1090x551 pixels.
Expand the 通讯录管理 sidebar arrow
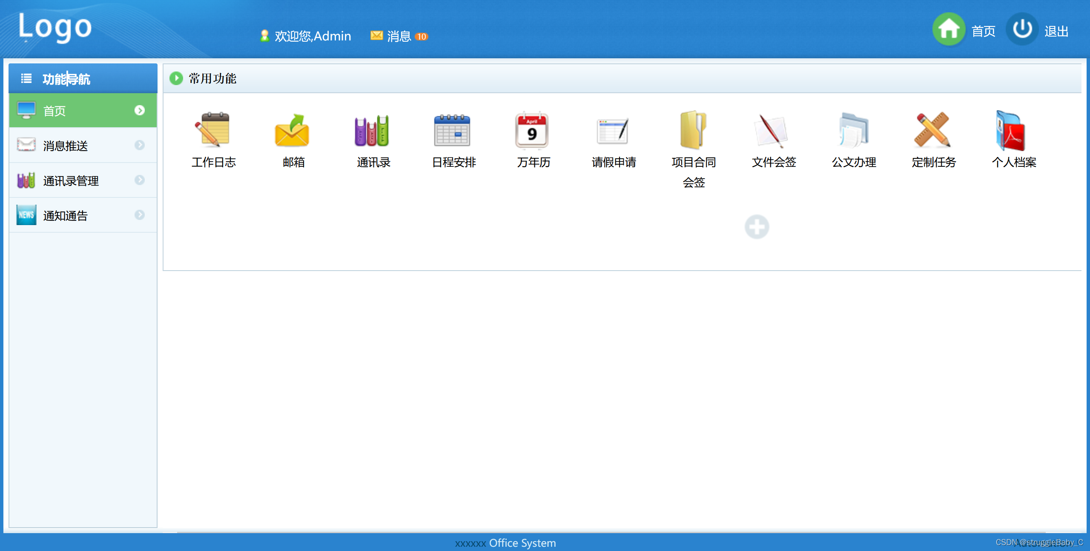140,180
